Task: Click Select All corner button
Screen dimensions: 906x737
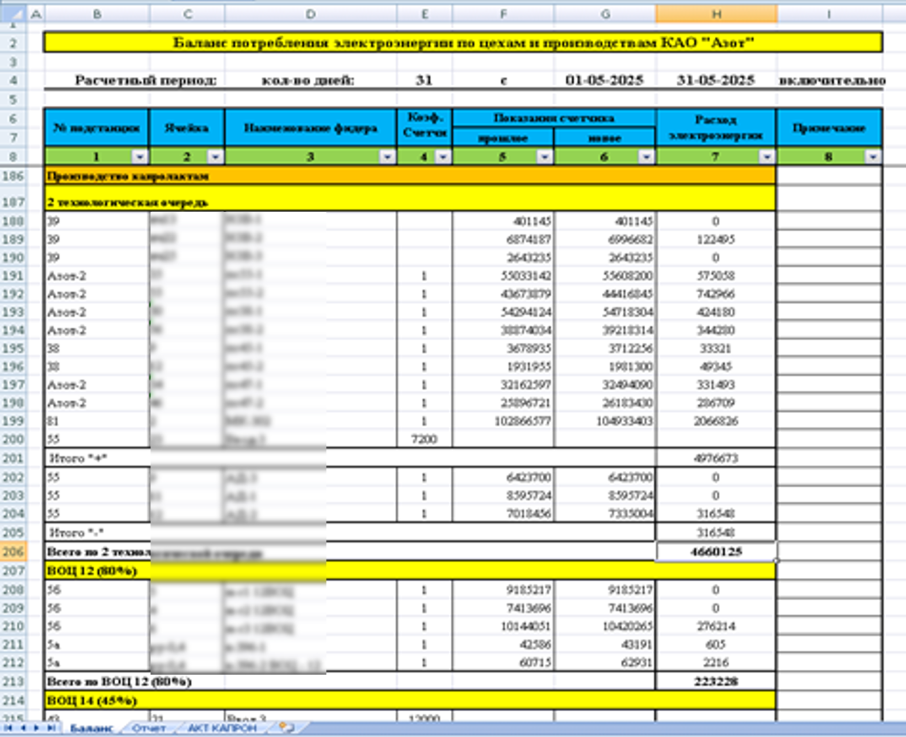Action: (14, 15)
